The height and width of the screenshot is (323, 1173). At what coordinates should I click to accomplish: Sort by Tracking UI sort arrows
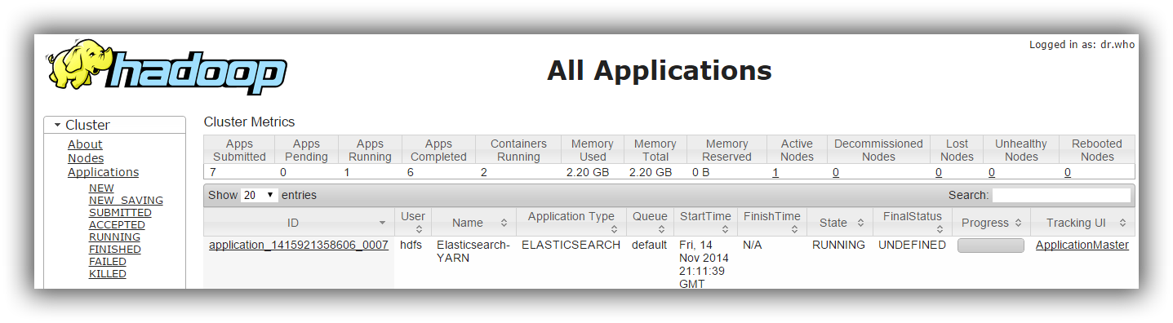(x=1122, y=223)
